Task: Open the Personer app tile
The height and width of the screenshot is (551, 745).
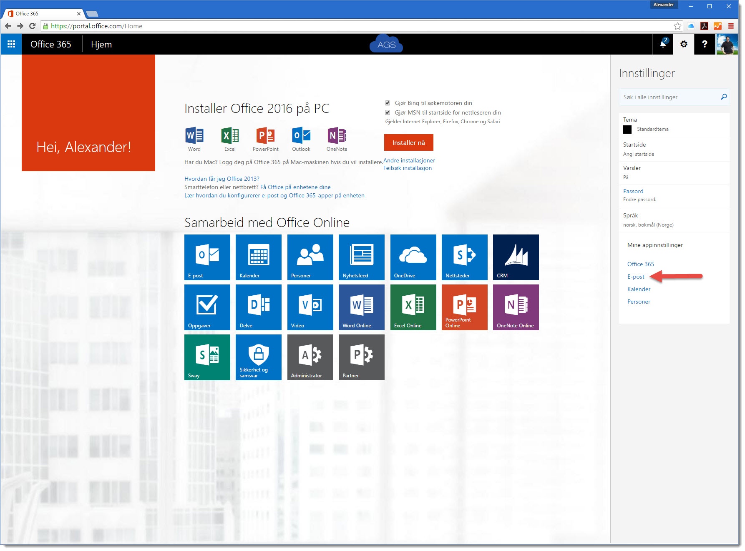Action: 310,257
